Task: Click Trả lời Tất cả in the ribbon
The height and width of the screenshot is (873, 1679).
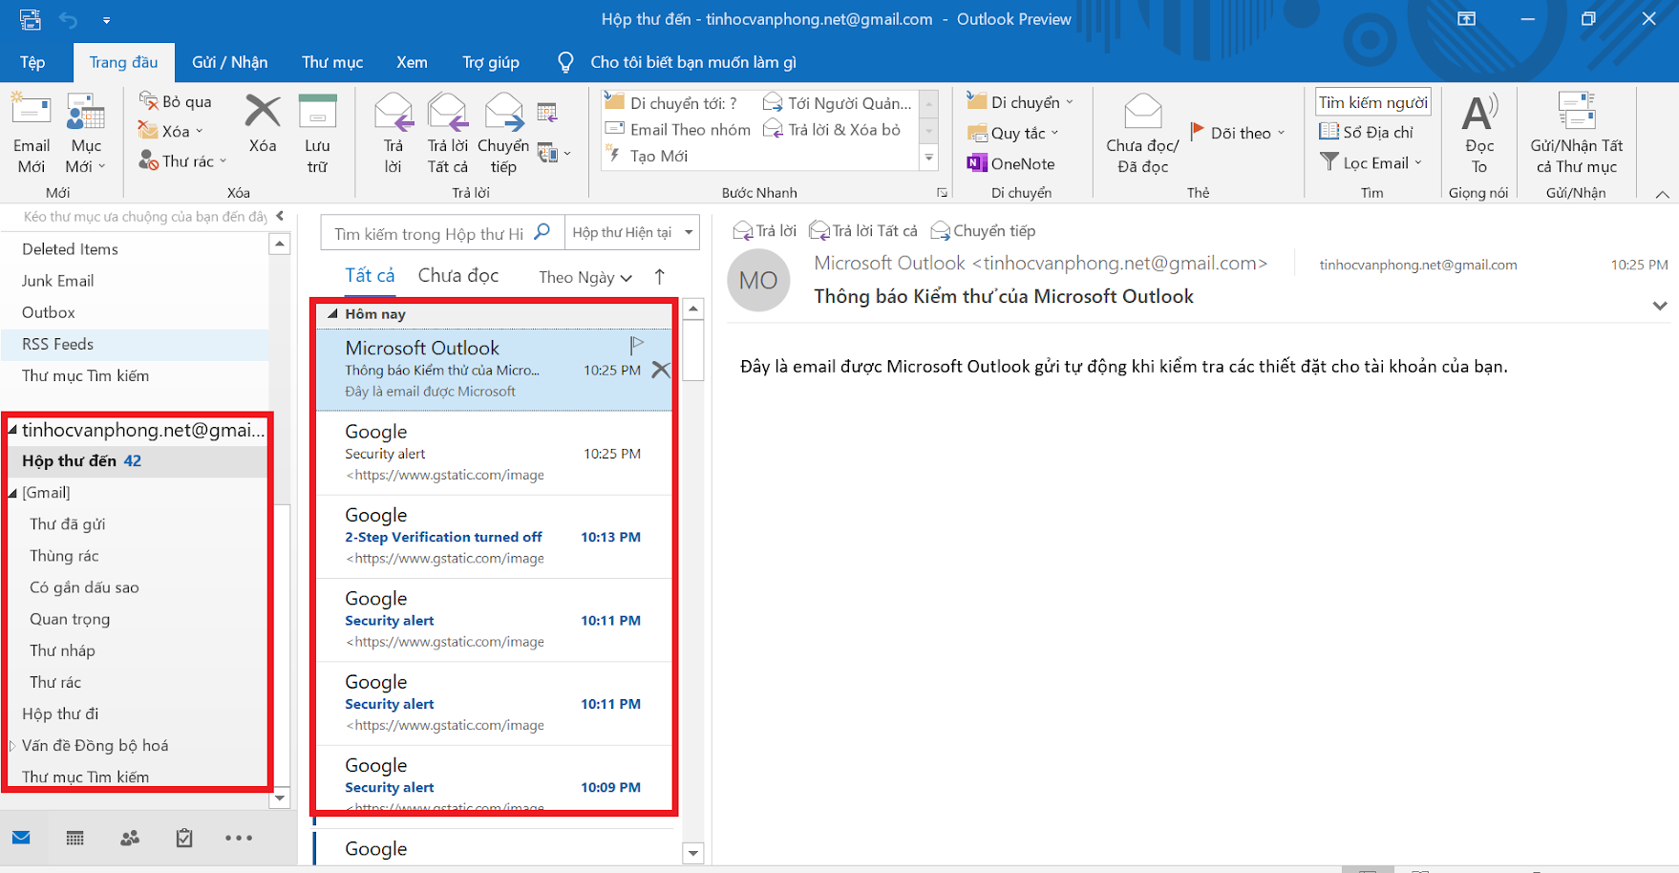Action: coord(447,134)
